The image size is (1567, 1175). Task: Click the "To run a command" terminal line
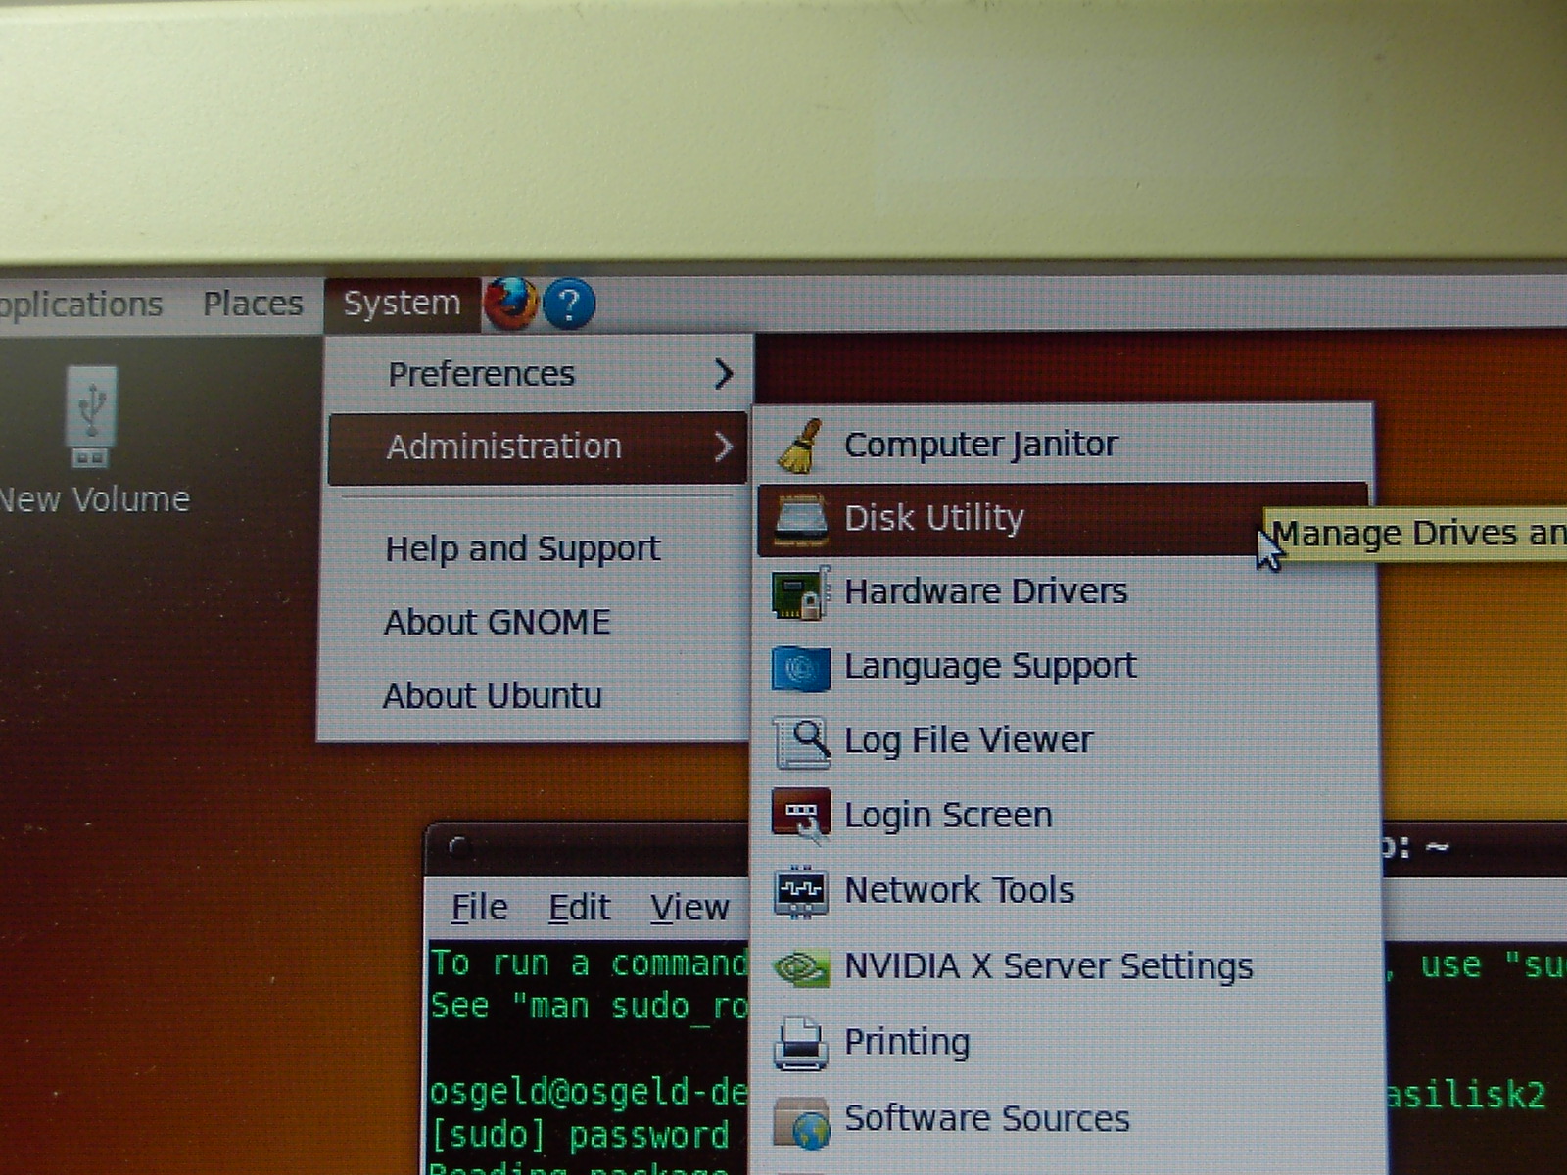(588, 964)
